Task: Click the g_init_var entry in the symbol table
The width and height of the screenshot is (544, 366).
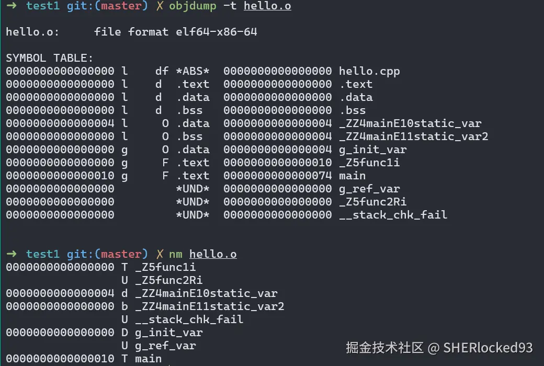Action: point(372,150)
